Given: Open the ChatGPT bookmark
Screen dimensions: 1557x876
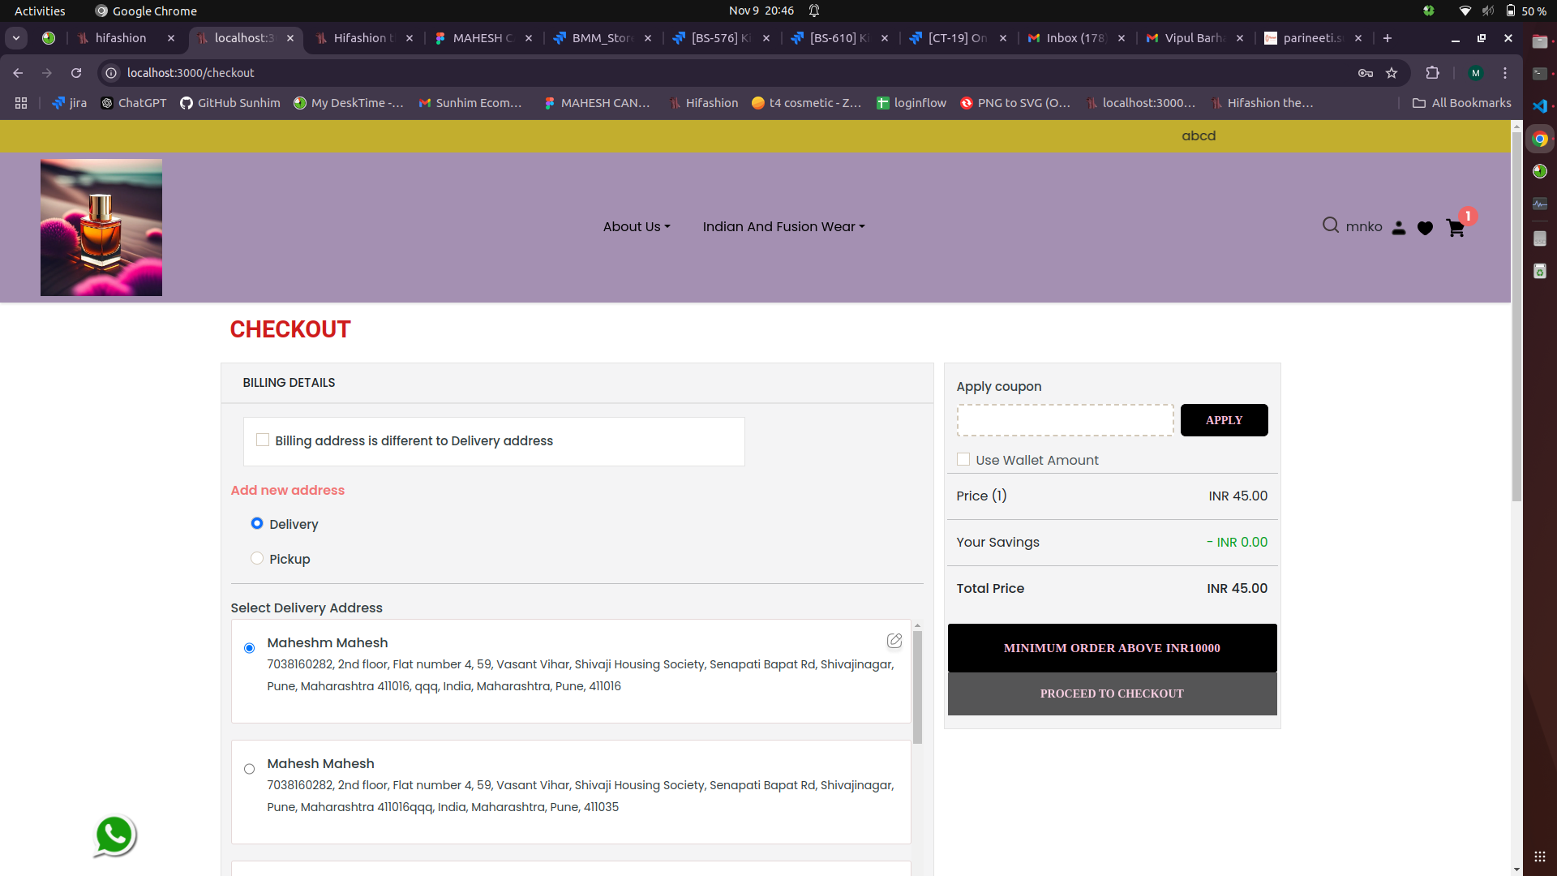Looking at the screenshot, I should pyautogui.click(x=134, y=103).
